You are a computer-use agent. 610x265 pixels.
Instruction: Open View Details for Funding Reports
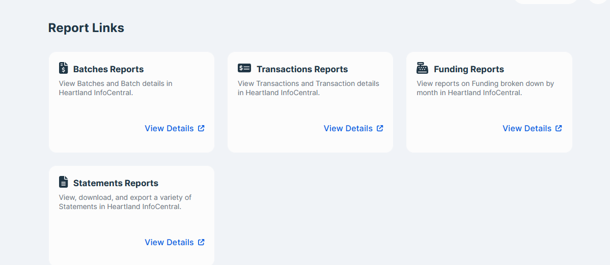[532, 128]
